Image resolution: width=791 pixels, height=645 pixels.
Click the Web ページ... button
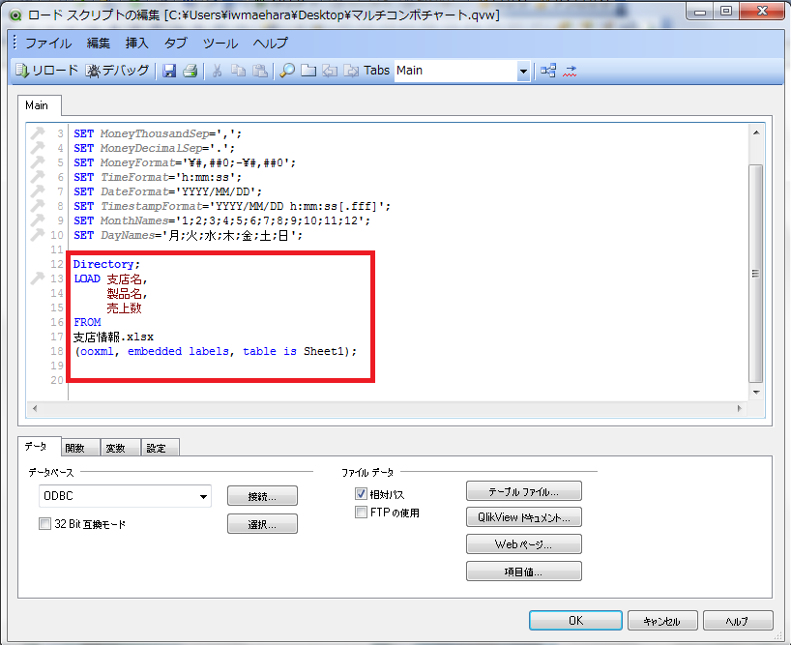524,544
